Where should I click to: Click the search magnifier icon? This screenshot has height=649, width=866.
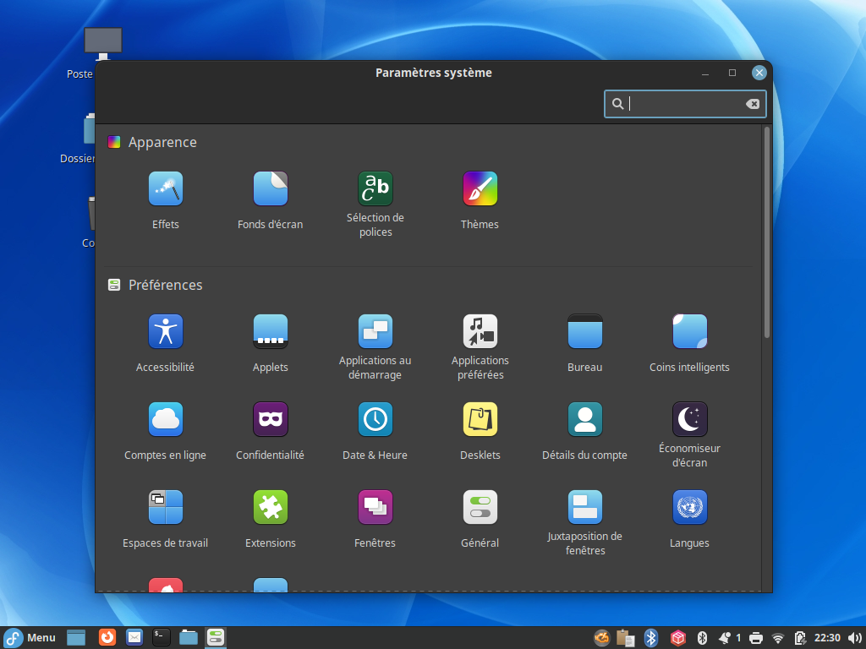pyautogui.click(x=617, y=104)
